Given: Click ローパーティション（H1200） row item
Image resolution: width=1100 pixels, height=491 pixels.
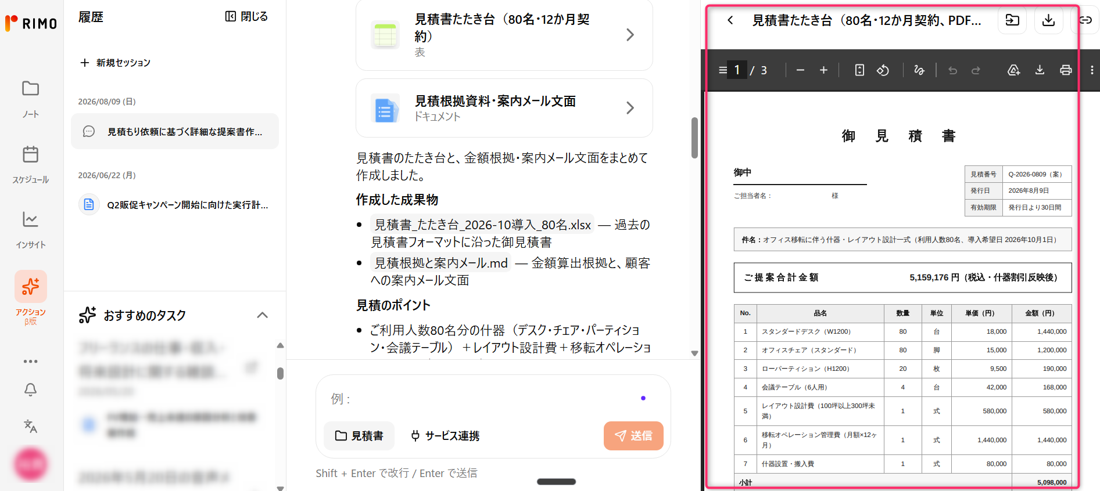Looking at the screenshot, I should point(806,369).
